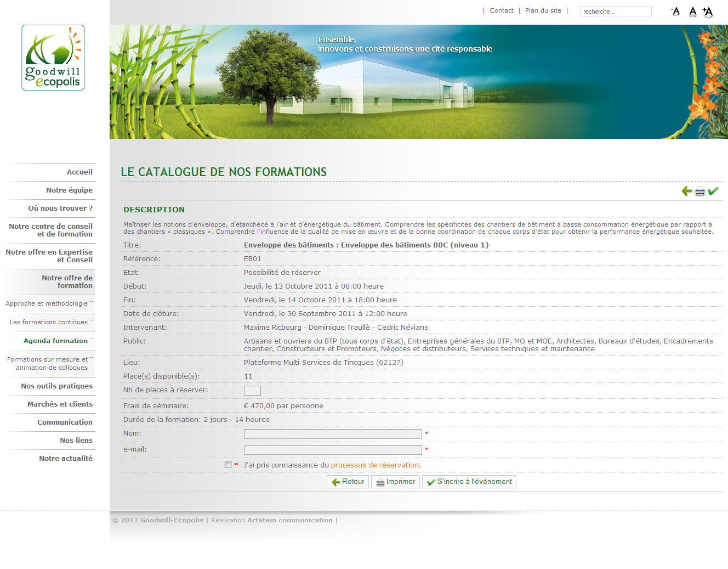728x569 pixels.
Task: Open the Accueil menu item
Action: pos(79,172)
